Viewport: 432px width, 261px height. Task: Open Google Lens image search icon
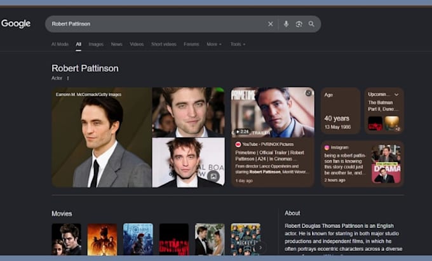(299, 24)
